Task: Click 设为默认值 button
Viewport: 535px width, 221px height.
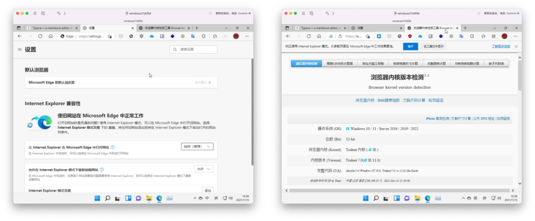Action: pos(203,82)
